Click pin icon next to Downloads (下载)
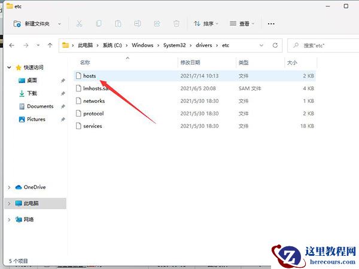This screenshot has height=269, width=359. 63,93
